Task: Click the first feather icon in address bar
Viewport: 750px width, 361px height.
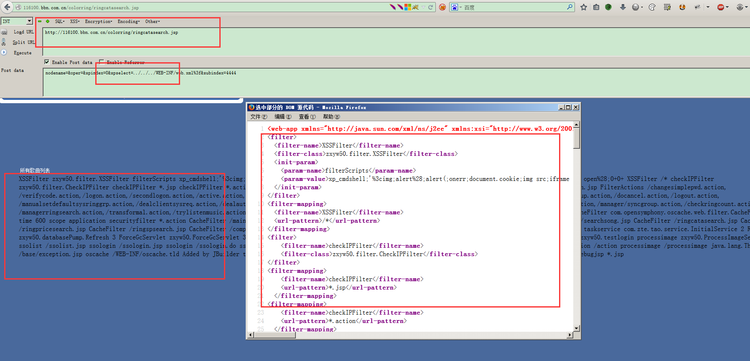Action: [x=393, y=7]
